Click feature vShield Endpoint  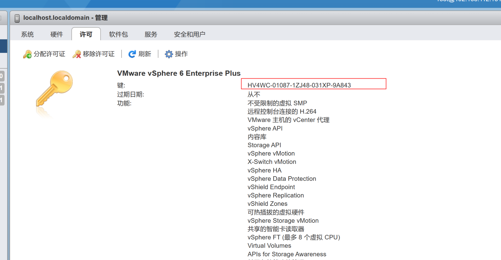coord(271,187)
